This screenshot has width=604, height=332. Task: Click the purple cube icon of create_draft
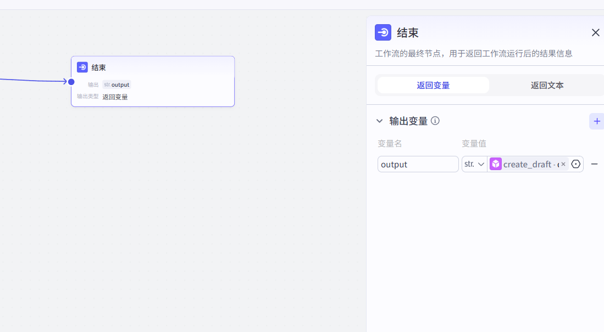tap(496, 164)
